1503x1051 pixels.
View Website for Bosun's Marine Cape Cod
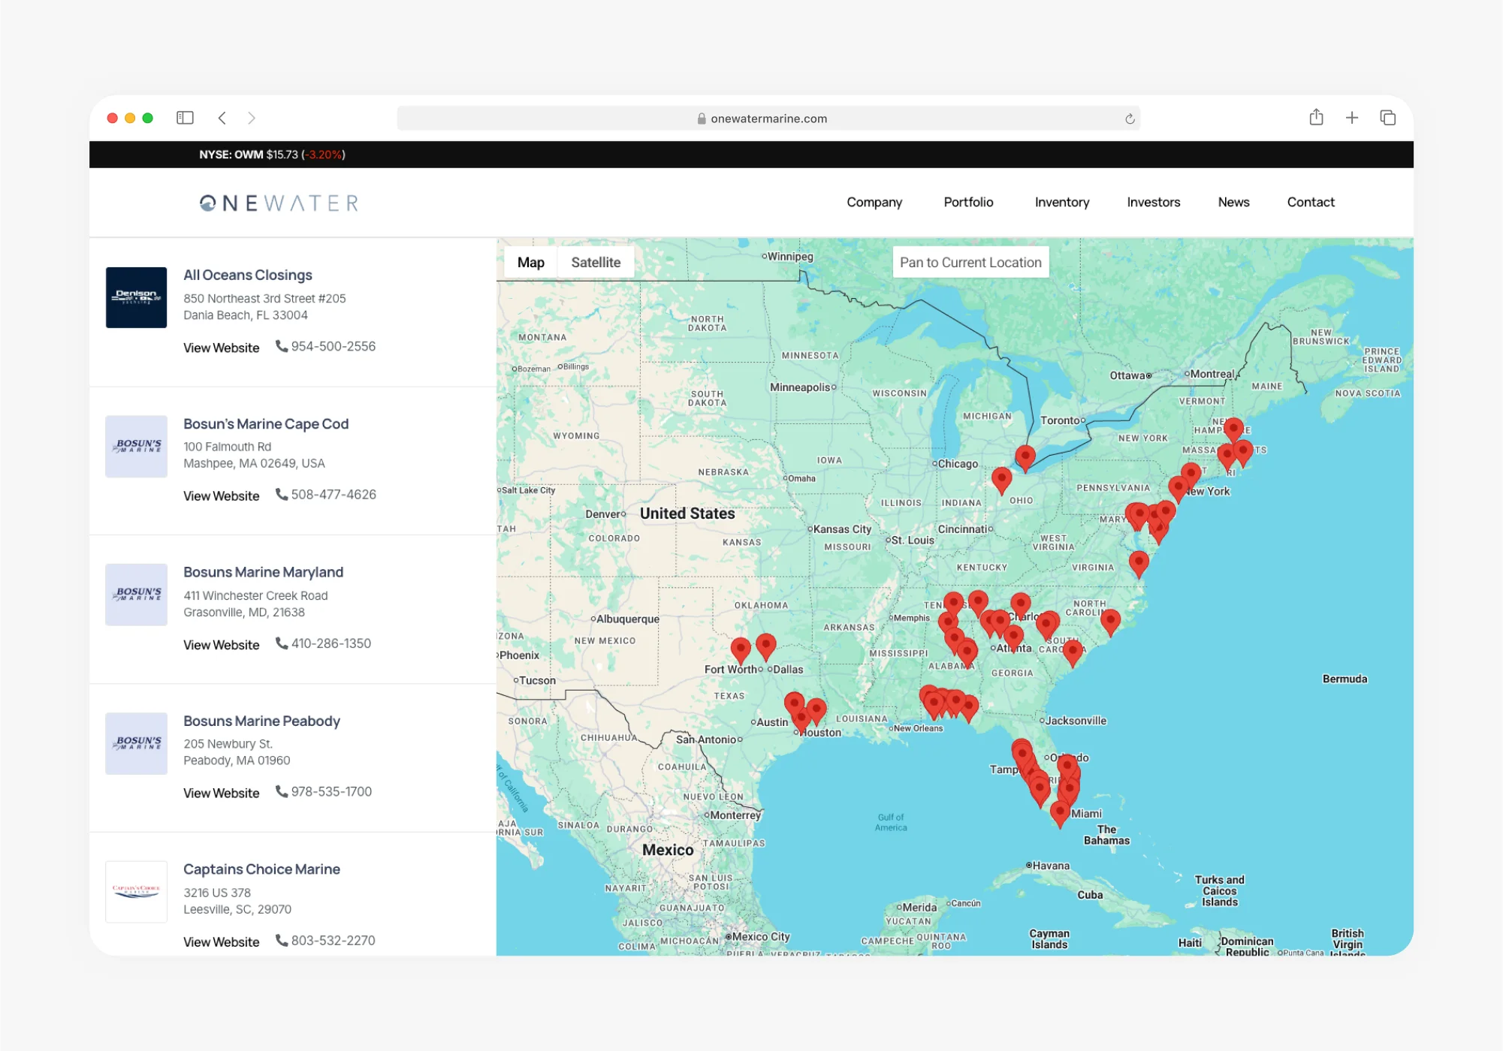point(221,495)
